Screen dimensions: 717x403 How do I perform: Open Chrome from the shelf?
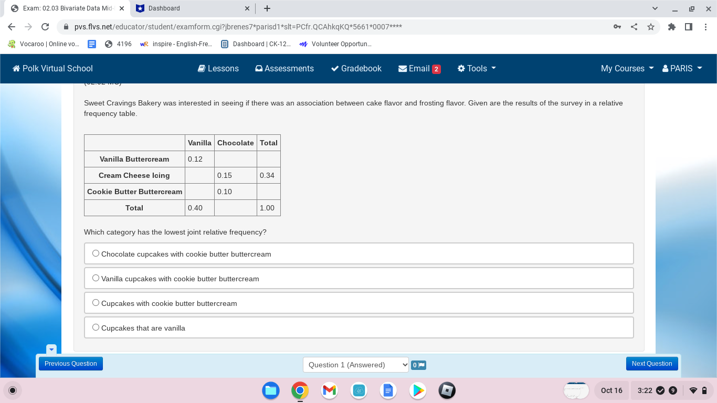300,390
